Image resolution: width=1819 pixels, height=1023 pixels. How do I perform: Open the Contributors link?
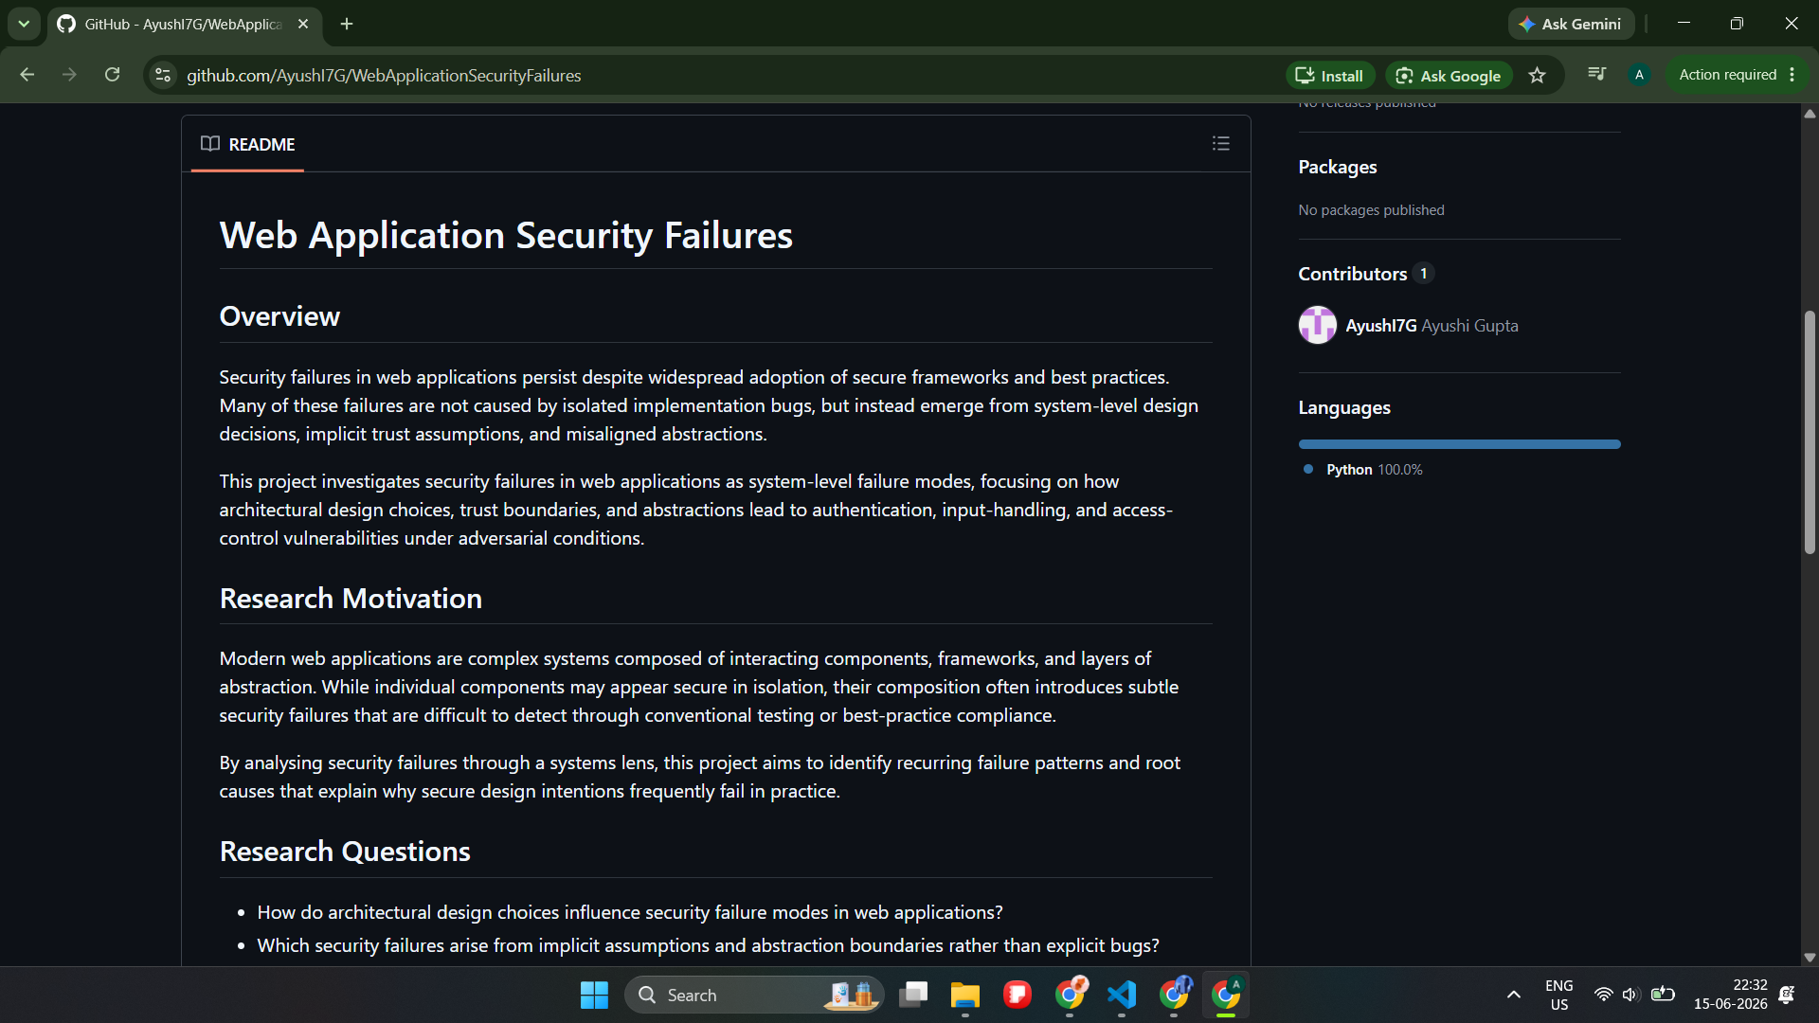[1352, 274]
